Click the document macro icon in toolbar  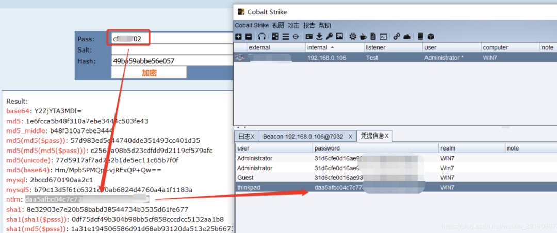[373, 36]
